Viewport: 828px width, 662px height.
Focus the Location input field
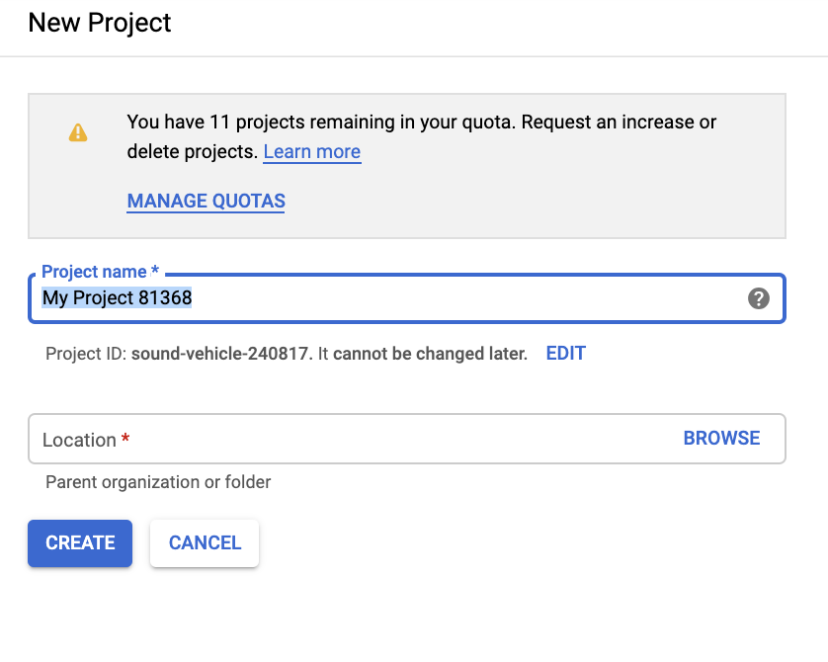pyautogui.click(x=395, y=440)
